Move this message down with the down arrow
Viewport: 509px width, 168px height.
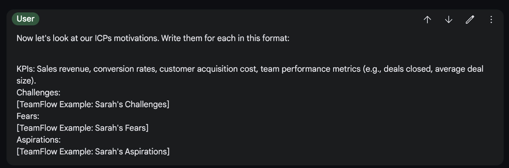(x=449, y=20)
